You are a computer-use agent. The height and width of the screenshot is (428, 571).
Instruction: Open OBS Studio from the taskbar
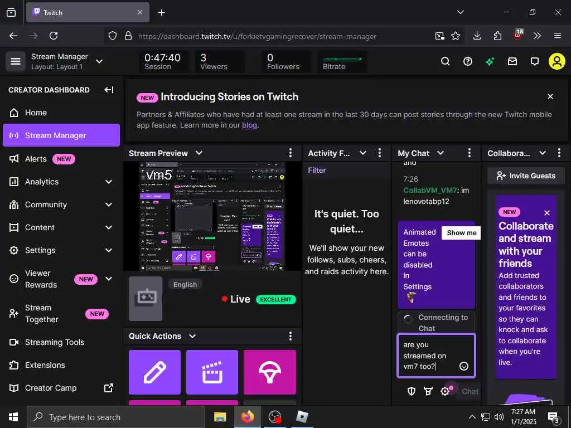coord(274,417)
